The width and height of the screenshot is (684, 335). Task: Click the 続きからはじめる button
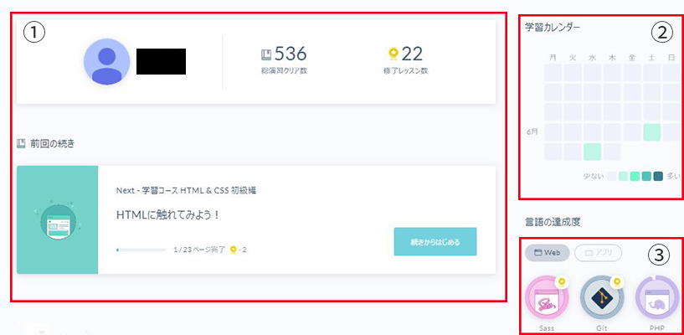tap(435, 242)
